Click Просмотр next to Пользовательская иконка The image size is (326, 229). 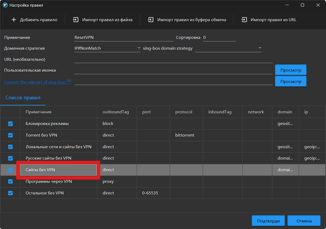pyautogui.click(x=291, y=70)
